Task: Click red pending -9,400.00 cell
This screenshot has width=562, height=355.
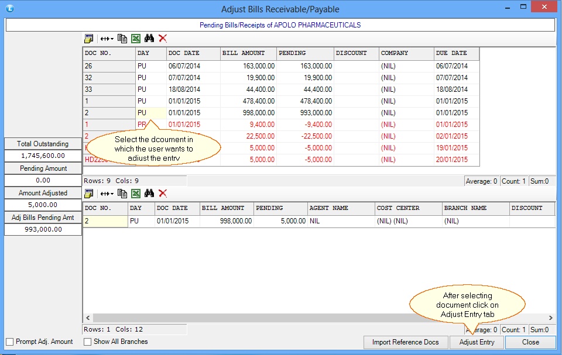Action: [x=306, y=125]
